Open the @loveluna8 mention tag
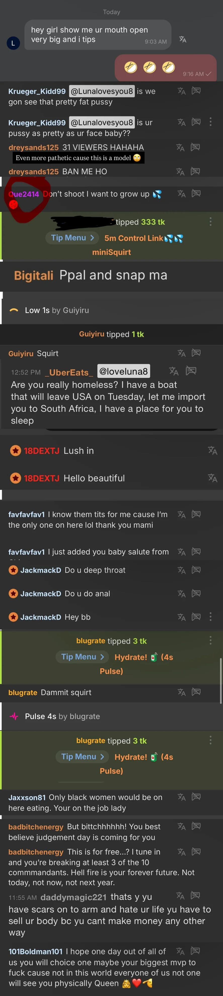The height and width of the screenshot is (996, 223). click(124, 371)
